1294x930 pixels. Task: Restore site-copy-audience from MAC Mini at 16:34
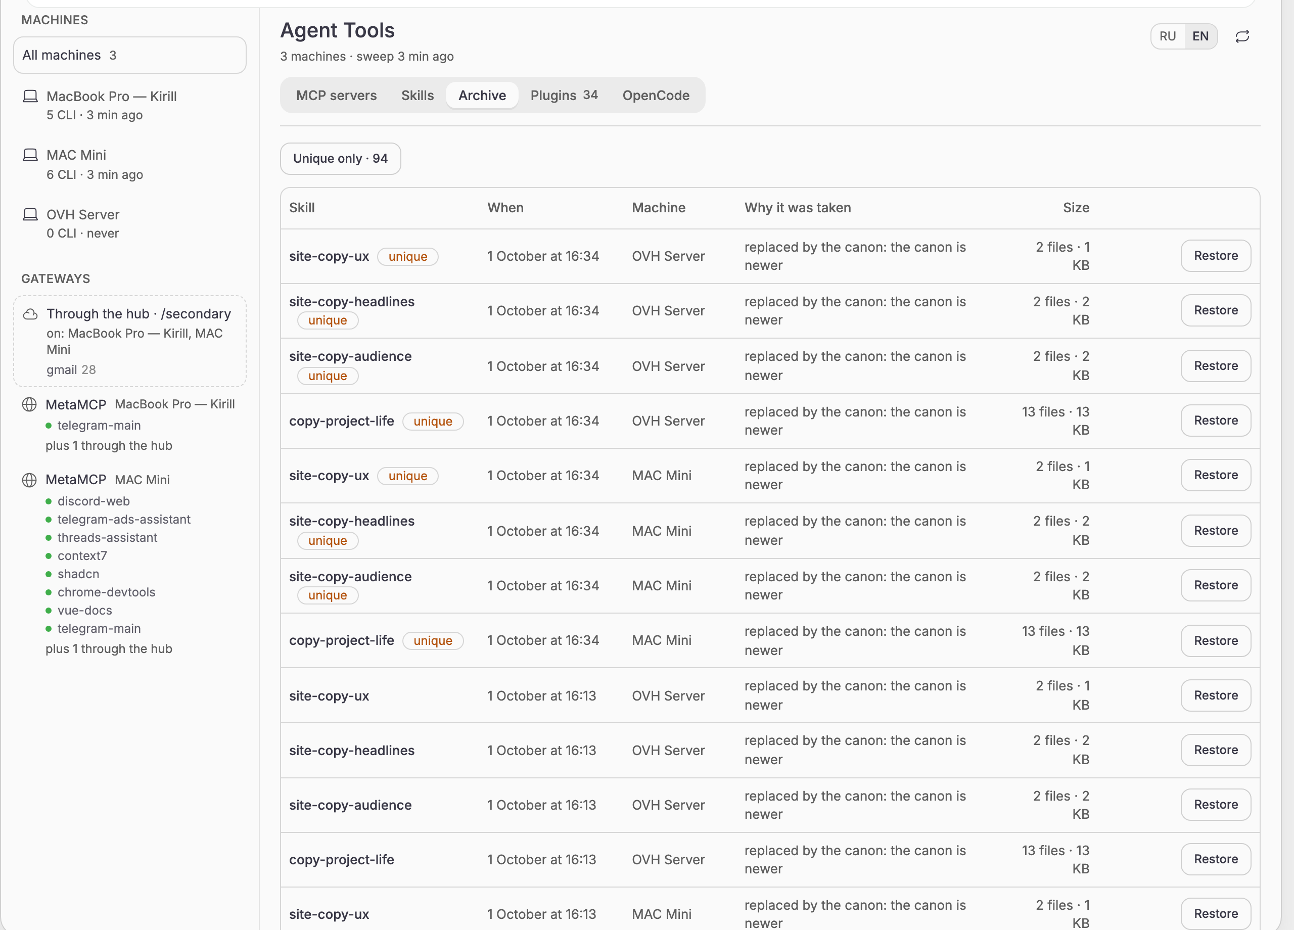pos(1215,585)
